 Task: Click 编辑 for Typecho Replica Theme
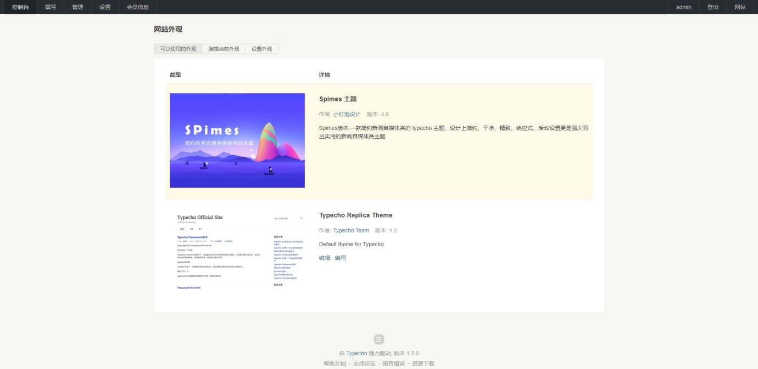[x=325, y=258]
